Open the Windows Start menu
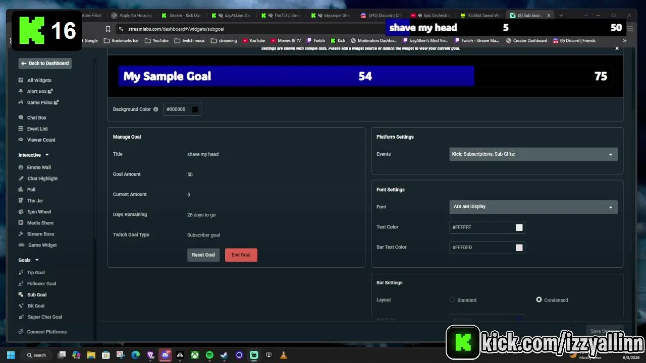Image resolution: width=646 pixels, height=363 pixels. pos(11,355)
